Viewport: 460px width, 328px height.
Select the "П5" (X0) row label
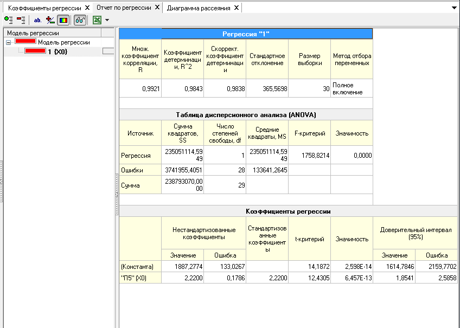tap(140, 278)
